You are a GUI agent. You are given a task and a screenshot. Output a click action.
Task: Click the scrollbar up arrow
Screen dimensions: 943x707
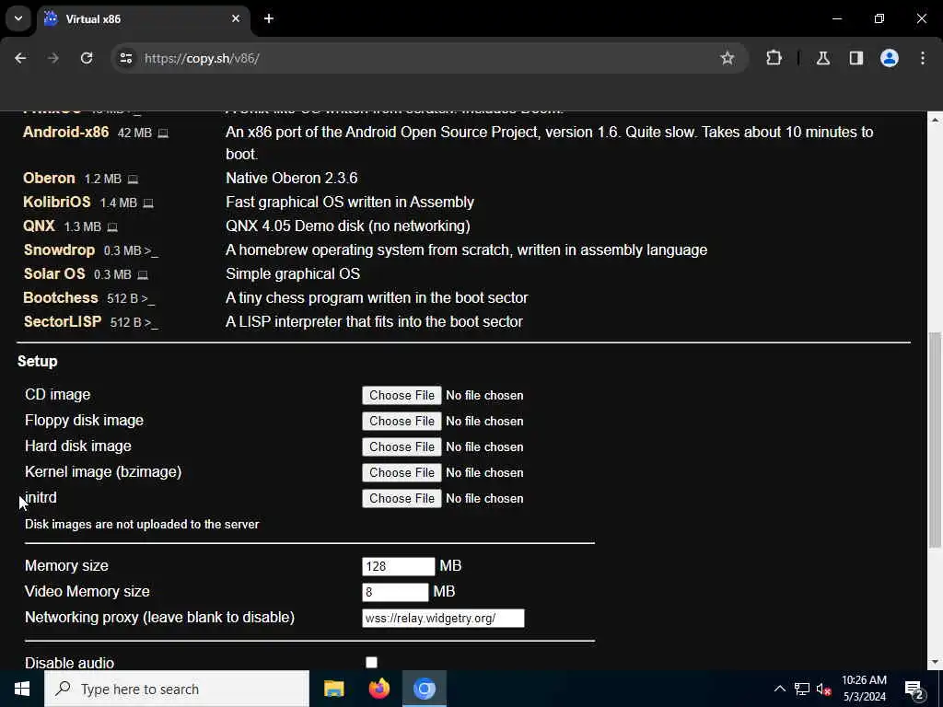tap(934, 121)
